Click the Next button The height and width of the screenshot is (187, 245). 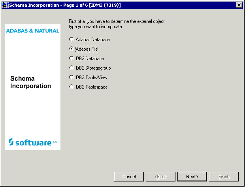pyautogui.click(x=192, y=177)
